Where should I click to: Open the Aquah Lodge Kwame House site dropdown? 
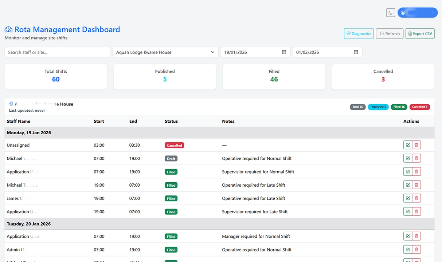pyautogui.click(x=165, y=52)
